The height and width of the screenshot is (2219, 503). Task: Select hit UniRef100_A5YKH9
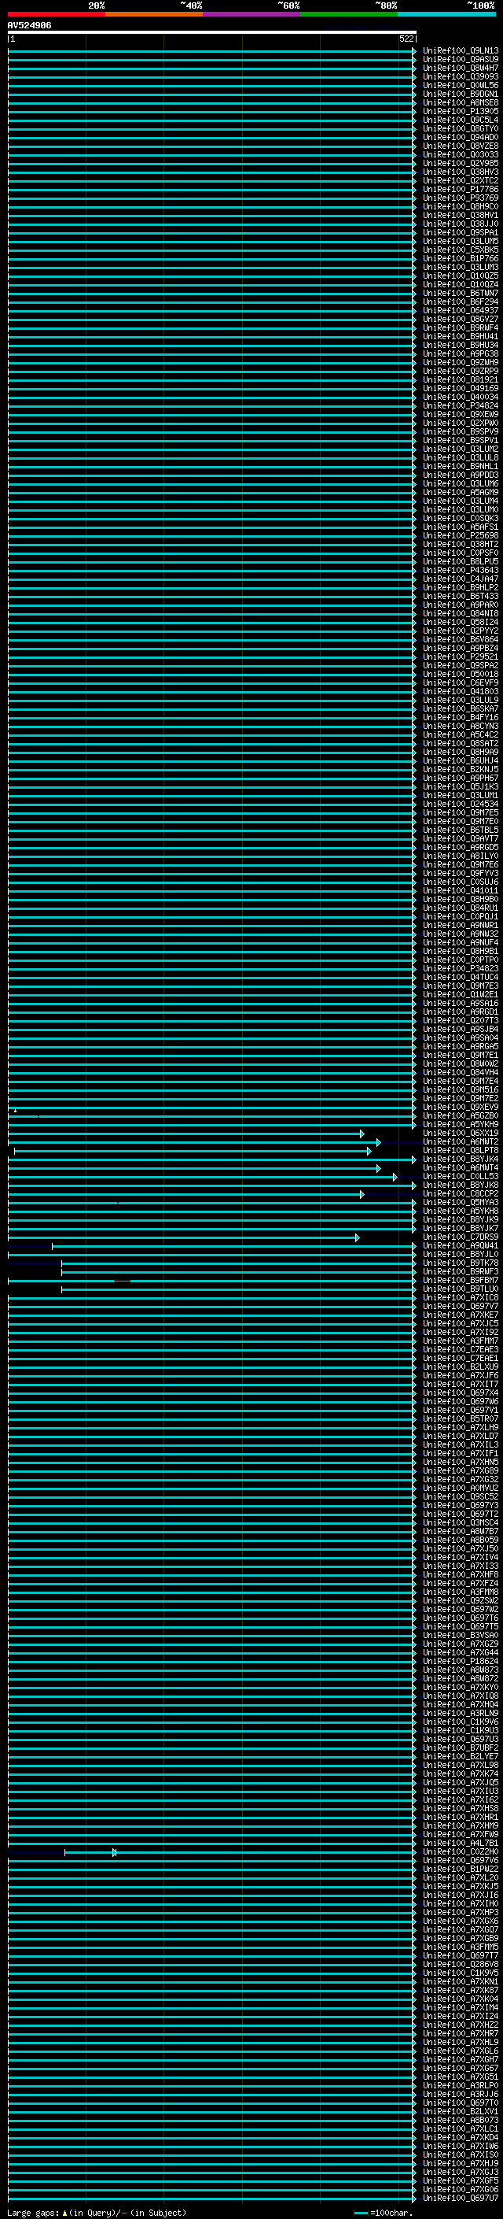point(461,1124)
